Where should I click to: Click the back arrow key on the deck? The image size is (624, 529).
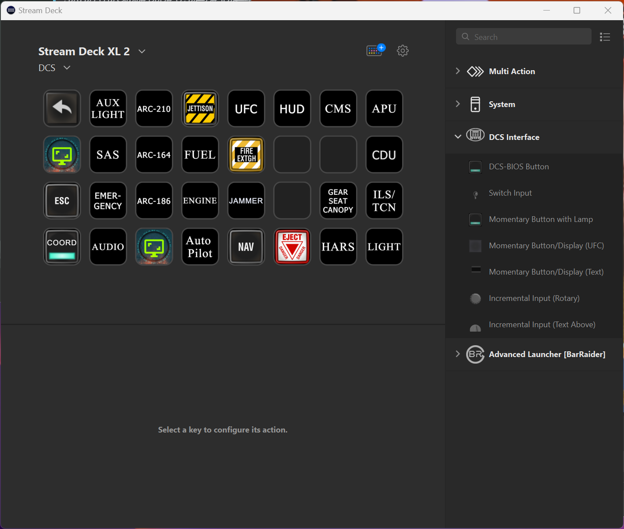pyautogui.click(x=62, y=108)
